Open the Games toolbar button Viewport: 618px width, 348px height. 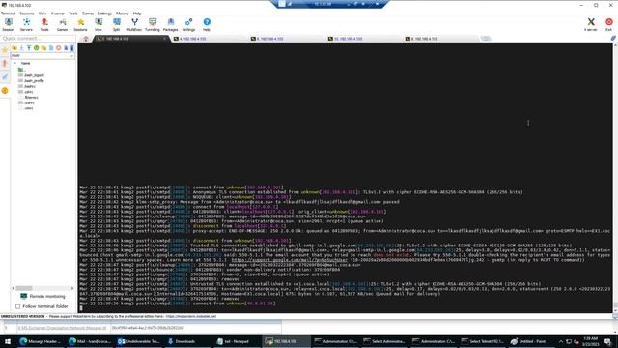tap(62, 24)
